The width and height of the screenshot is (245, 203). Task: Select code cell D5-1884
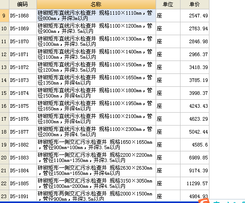pyautogui.click(x=23, y=171)
